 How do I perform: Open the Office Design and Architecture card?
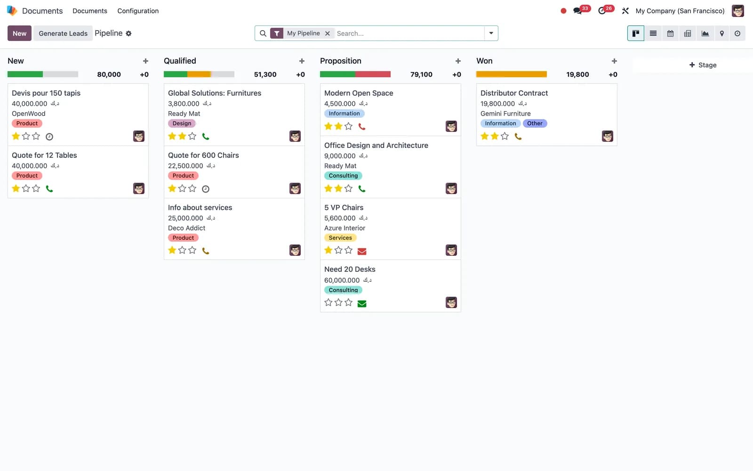[390, 167]
